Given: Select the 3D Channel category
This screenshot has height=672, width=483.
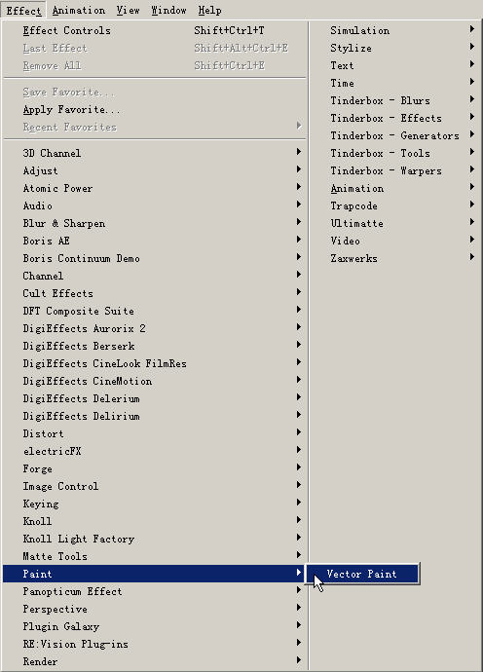Looking at the screenshot, I should pos(154,153).
